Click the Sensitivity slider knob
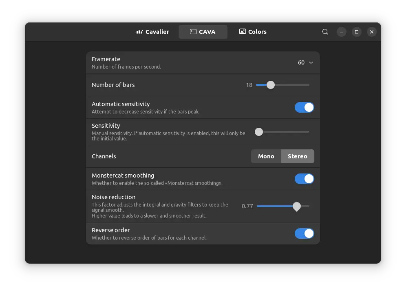 (x=259, y=132)
